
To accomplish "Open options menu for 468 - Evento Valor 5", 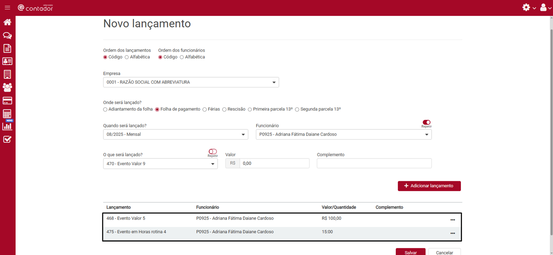I will coord(453,220).
